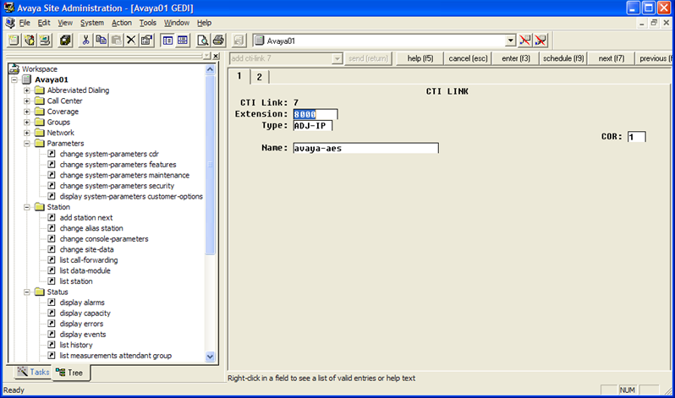This screenshot has height=398, width=675.
Task: Select list measurements attendant group
Action: (x=116, y=356)
